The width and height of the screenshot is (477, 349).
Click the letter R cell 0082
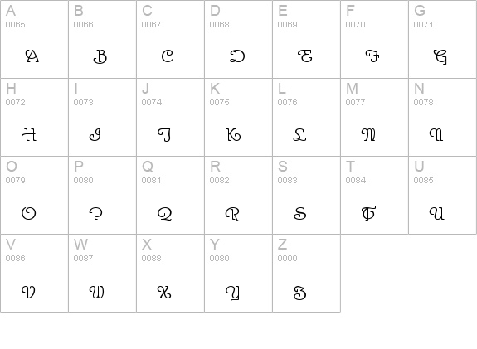(x=239, y=195)
